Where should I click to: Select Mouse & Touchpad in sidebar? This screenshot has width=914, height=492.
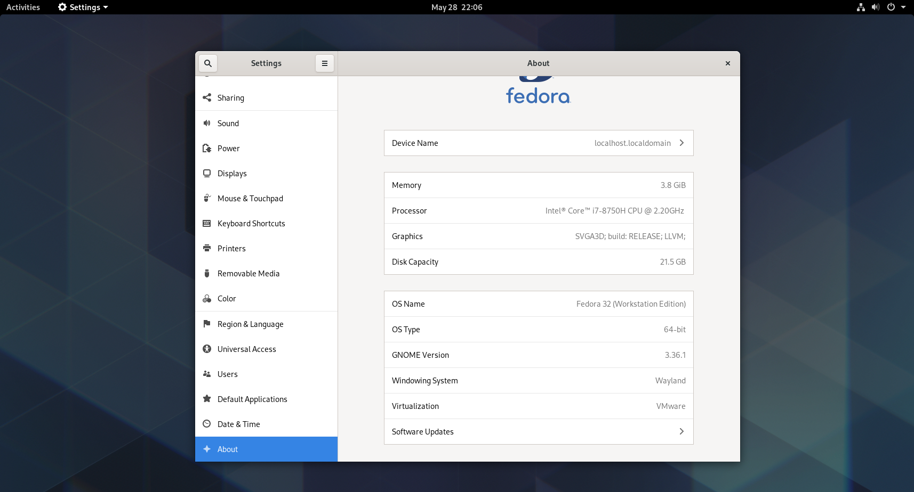point(266,198)
